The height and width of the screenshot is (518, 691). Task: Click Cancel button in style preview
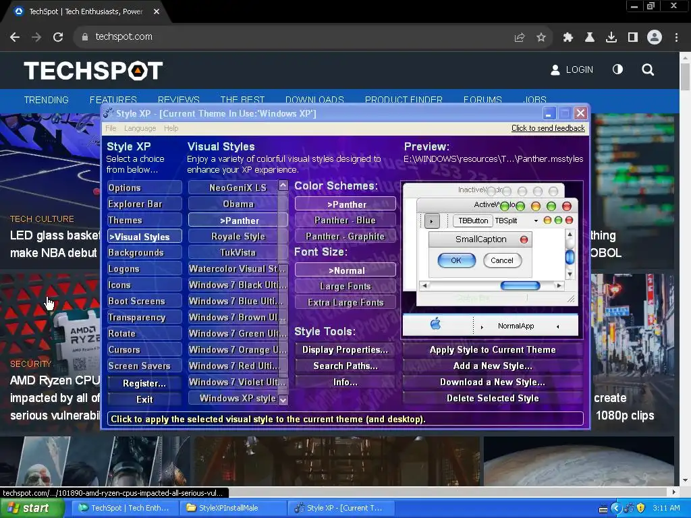pos(502,260)
